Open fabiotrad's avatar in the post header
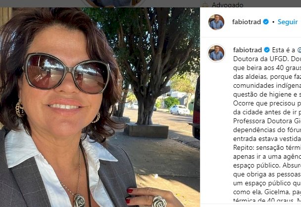 click(216, 22)
